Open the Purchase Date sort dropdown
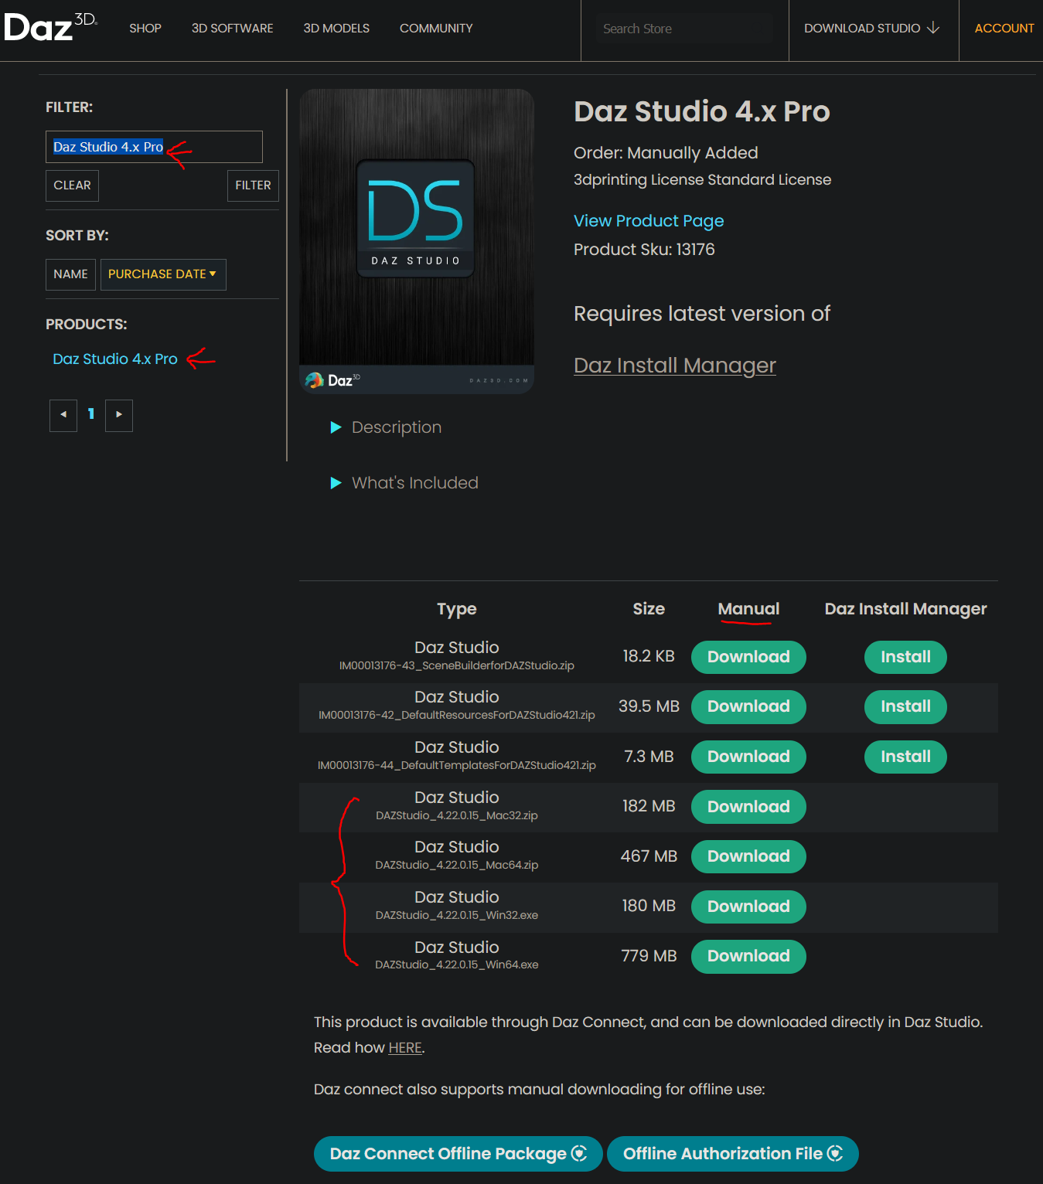Screen dimensions: 1043x1184 163,274
